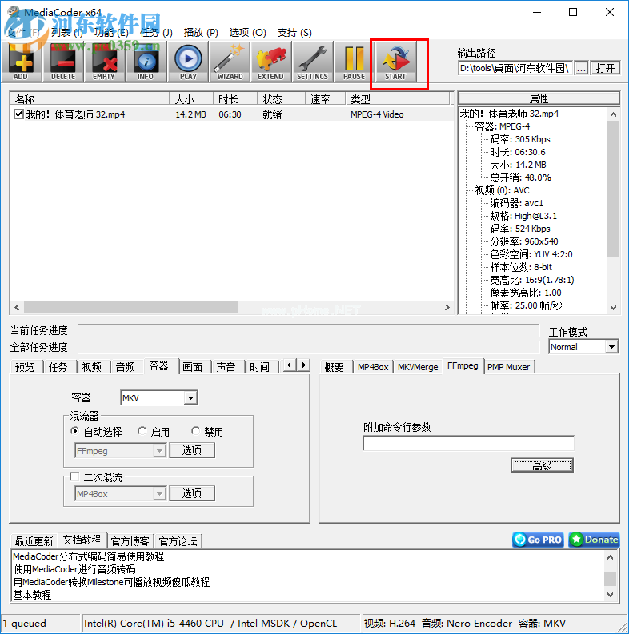The height and width of the screenshot is (634, 629).
Task: Click the 打开 output folder button
Action: click(x=605, y=68)
